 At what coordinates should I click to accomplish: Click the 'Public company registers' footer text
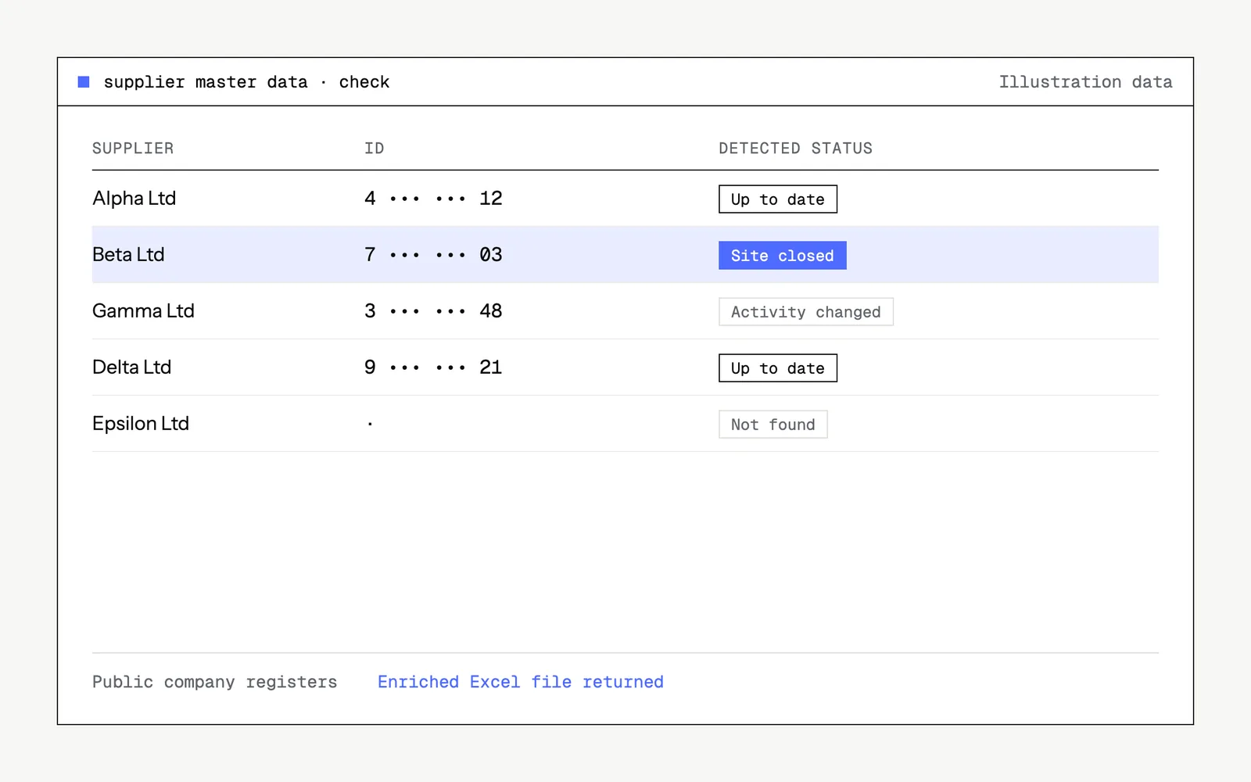click(215, 682)
